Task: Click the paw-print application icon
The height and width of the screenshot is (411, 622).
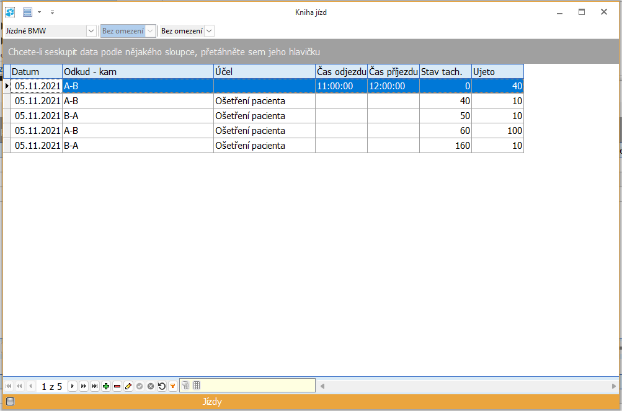Action: point(10,12)
